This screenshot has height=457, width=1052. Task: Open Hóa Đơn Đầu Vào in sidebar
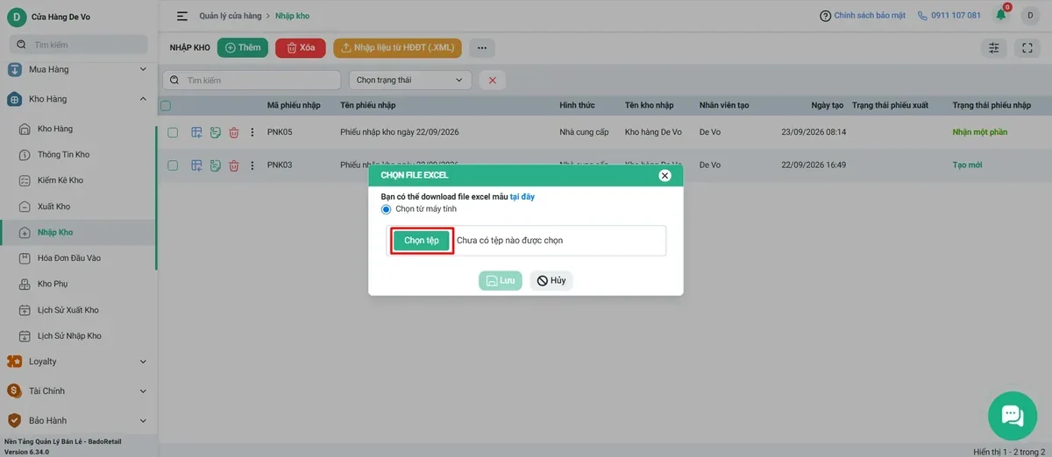click(x=69, y=258)
